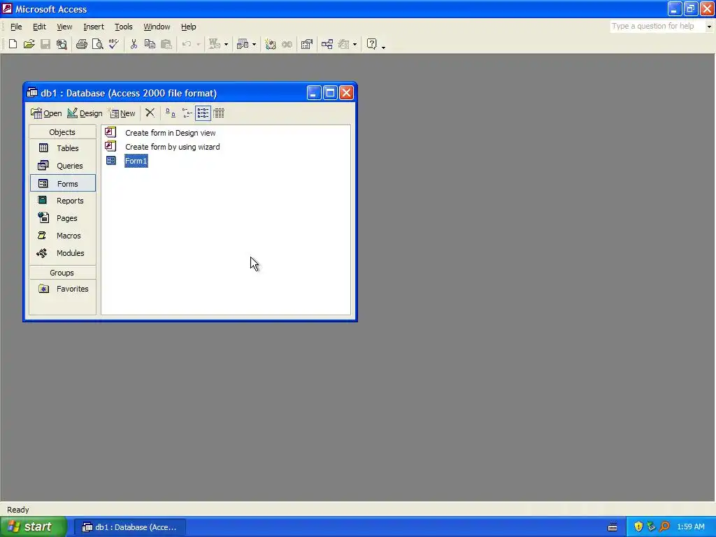Click the Type a question for help box

click(657, 27)
